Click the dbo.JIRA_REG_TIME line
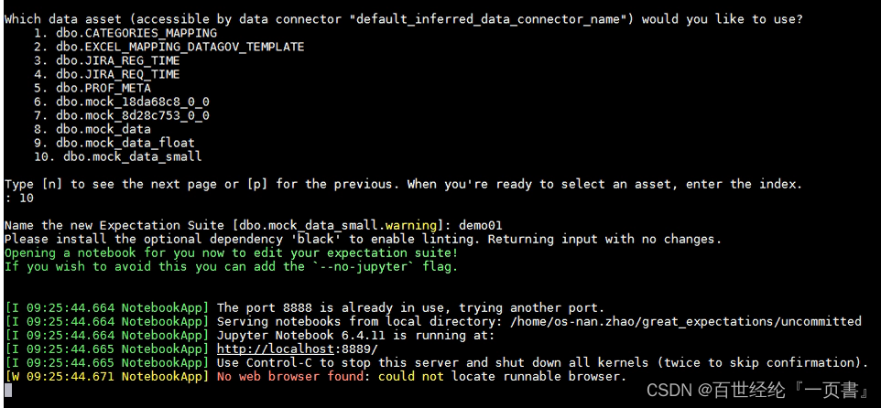This screenshot has height=408, width=881. pos(117,60)
